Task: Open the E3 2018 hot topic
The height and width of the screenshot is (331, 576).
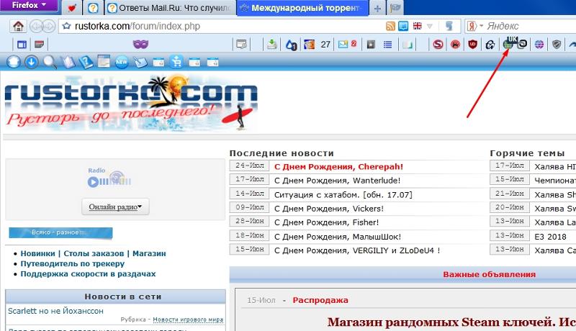Action: (x=550, y=237)
